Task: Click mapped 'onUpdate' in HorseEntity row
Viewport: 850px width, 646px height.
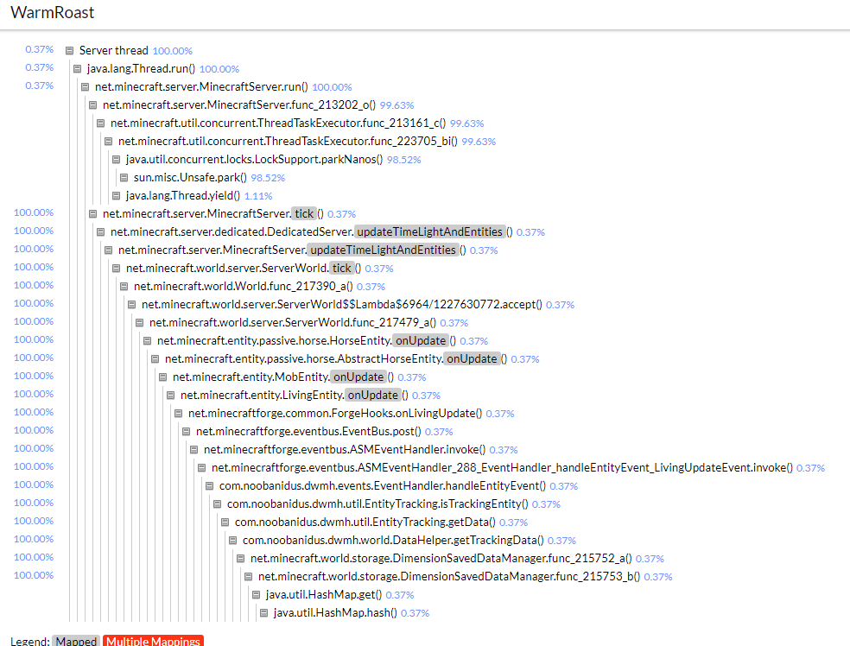Action: 421,341
